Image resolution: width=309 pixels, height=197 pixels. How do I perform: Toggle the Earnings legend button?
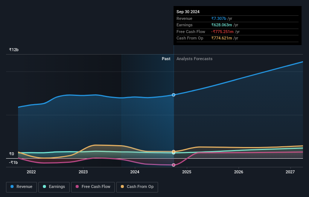tap(54, 187)
